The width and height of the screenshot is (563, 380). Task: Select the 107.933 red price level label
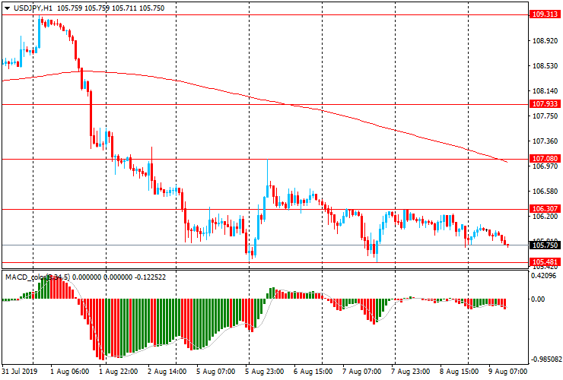545,104
